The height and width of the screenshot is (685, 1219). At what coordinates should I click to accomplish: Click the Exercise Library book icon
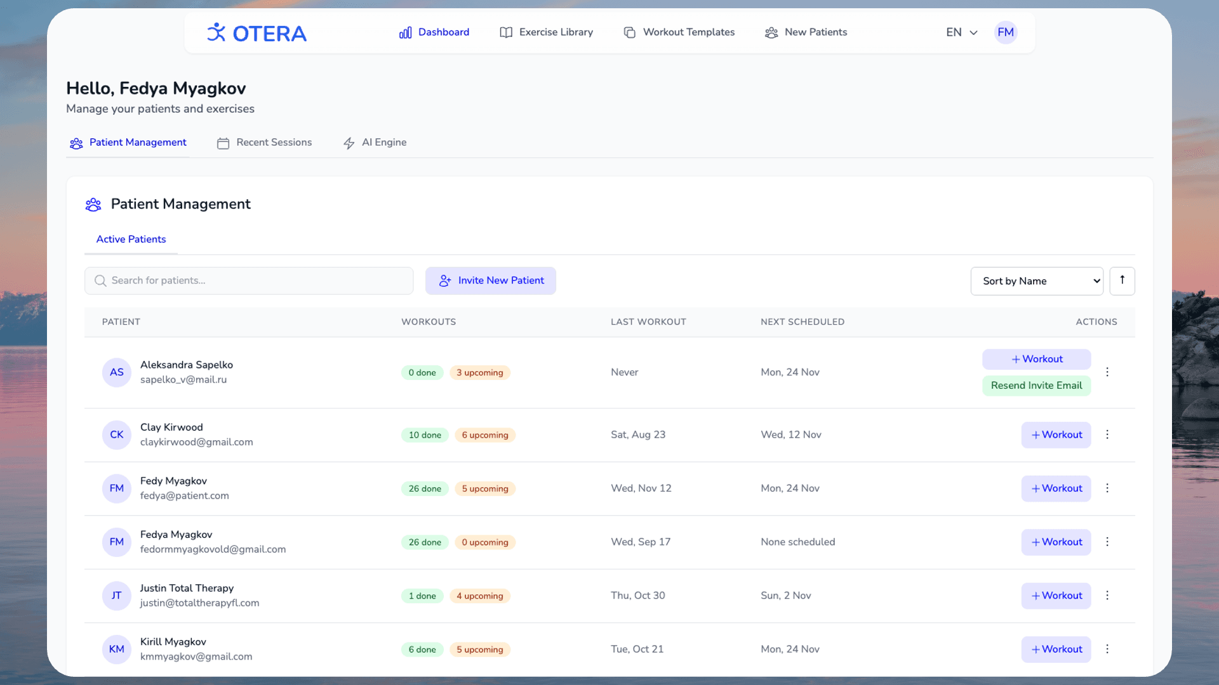[506, 32]
